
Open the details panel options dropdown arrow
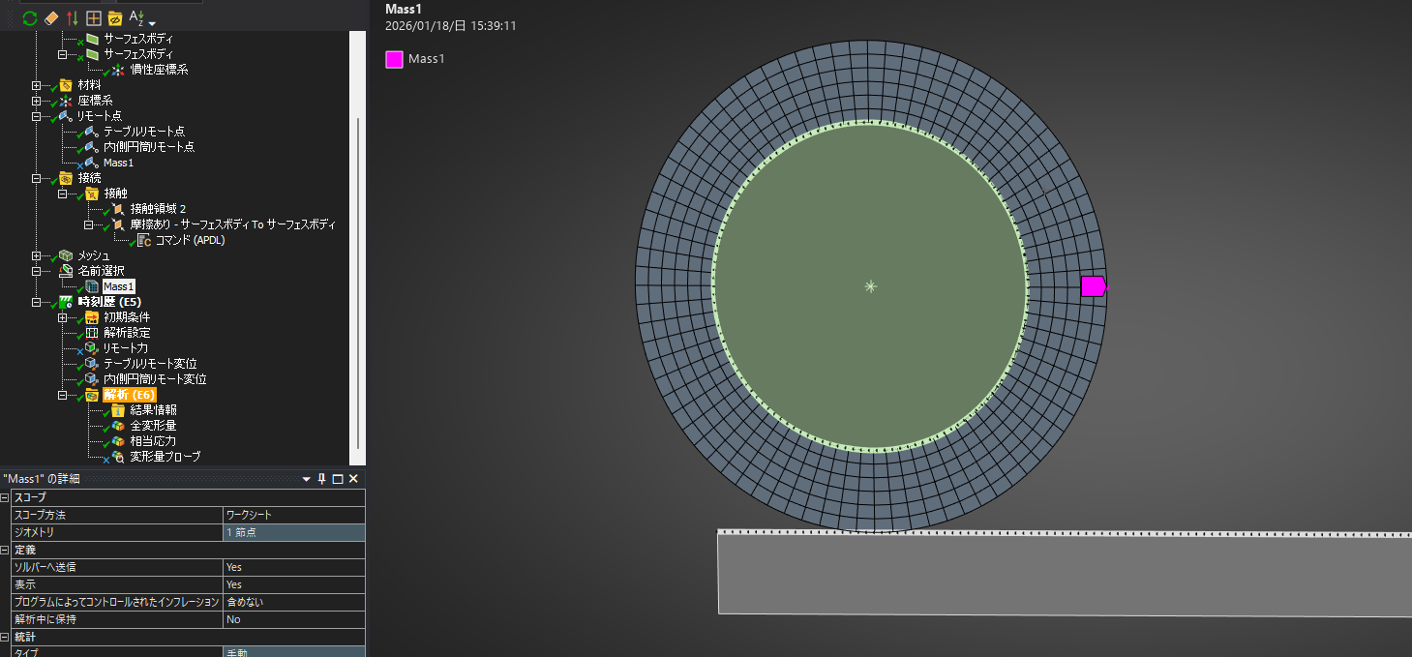307,479
